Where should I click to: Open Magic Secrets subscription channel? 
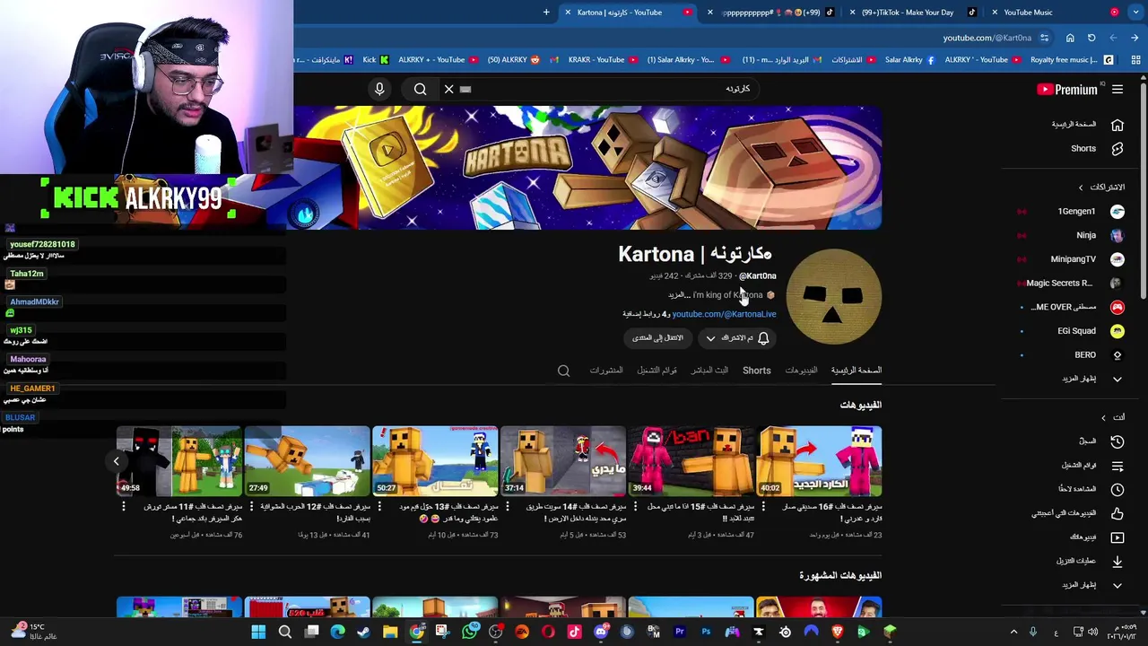[x=1074, y=284]
